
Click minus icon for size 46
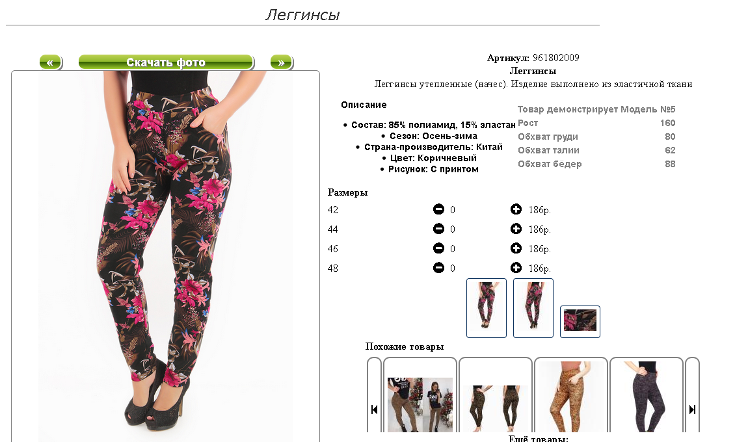coord(438,248)
